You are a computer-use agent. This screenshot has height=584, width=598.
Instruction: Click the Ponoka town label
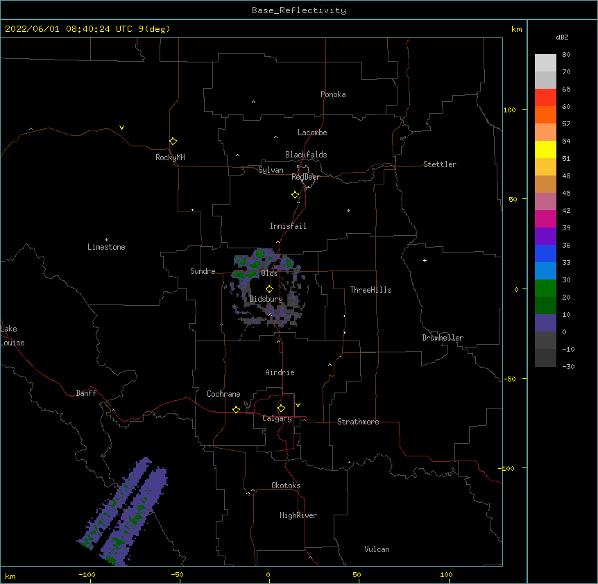(x=333, y=94)
